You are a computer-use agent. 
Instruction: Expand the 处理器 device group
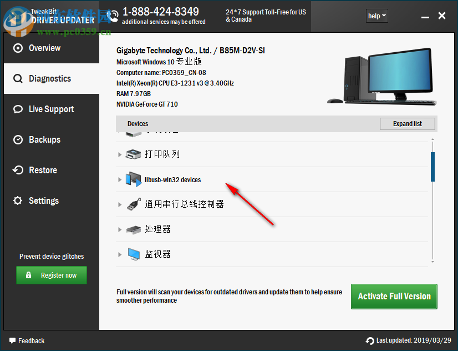click(120, 229)
